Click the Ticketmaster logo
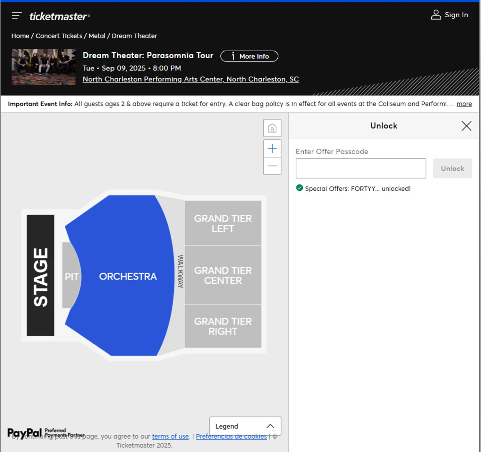This screenshot has width=481, height=452. point(60,16)
